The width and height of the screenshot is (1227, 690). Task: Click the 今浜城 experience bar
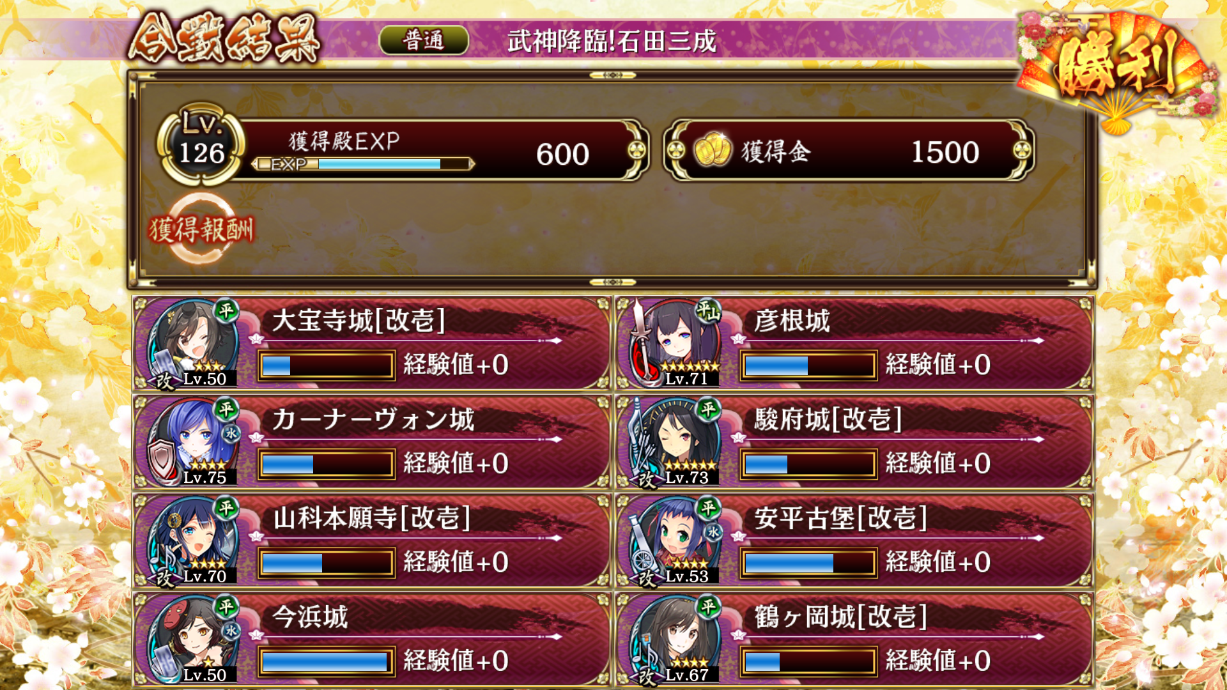click(326, 662)
